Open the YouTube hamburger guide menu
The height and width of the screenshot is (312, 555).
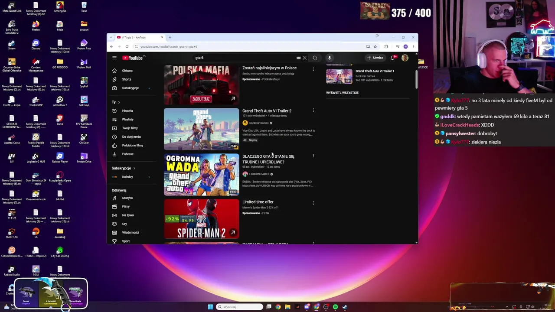coord(114,58)
